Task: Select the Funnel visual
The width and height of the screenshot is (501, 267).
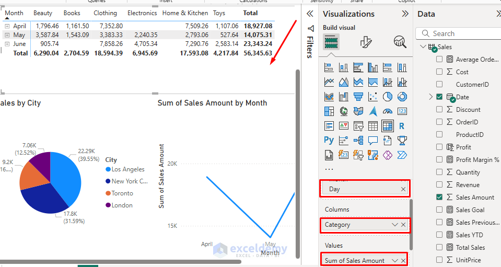Action: [x=358, y=97]
